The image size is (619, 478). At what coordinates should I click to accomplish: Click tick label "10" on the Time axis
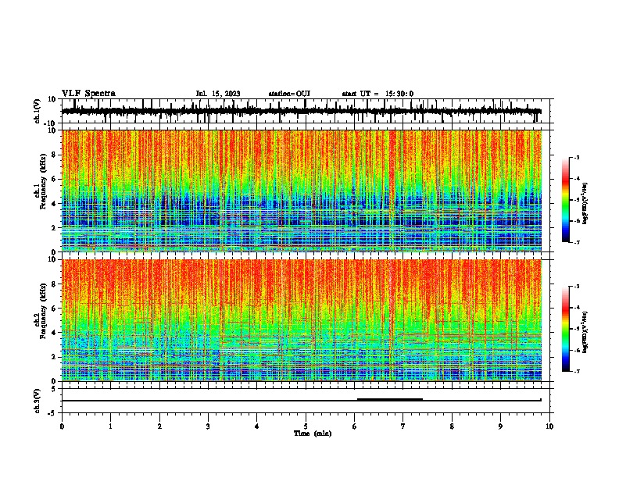click(x=549, y=426)
